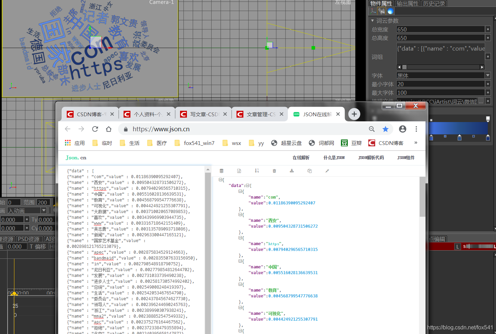496x334 pixels.
Task: Open the 入动画 dropdown
Action: pos(43,210)
